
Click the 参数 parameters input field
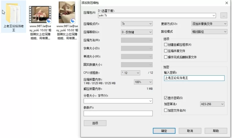pyautogui.click(x=118, y=113)
